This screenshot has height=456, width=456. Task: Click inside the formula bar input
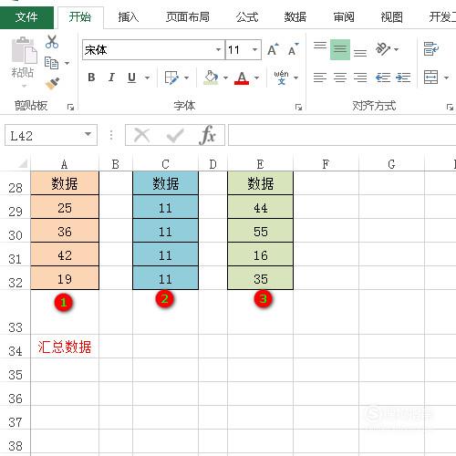click(x=342, y=135)
